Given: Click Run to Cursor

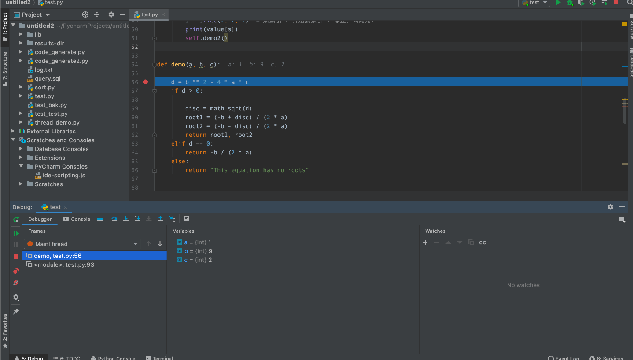Looking at the screenshot, I should (x=172, y=219).
